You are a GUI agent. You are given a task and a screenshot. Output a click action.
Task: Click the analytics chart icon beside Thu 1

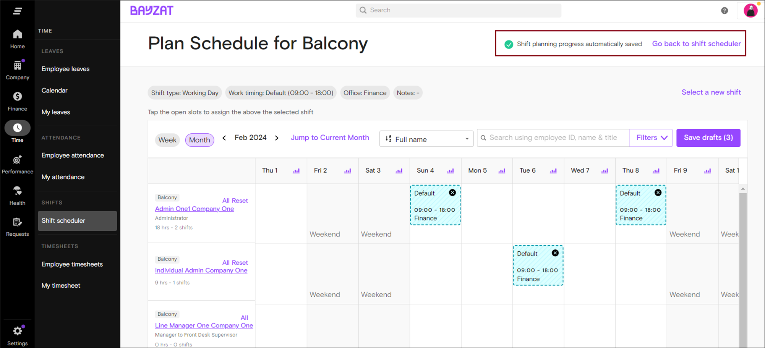point(296,171)
